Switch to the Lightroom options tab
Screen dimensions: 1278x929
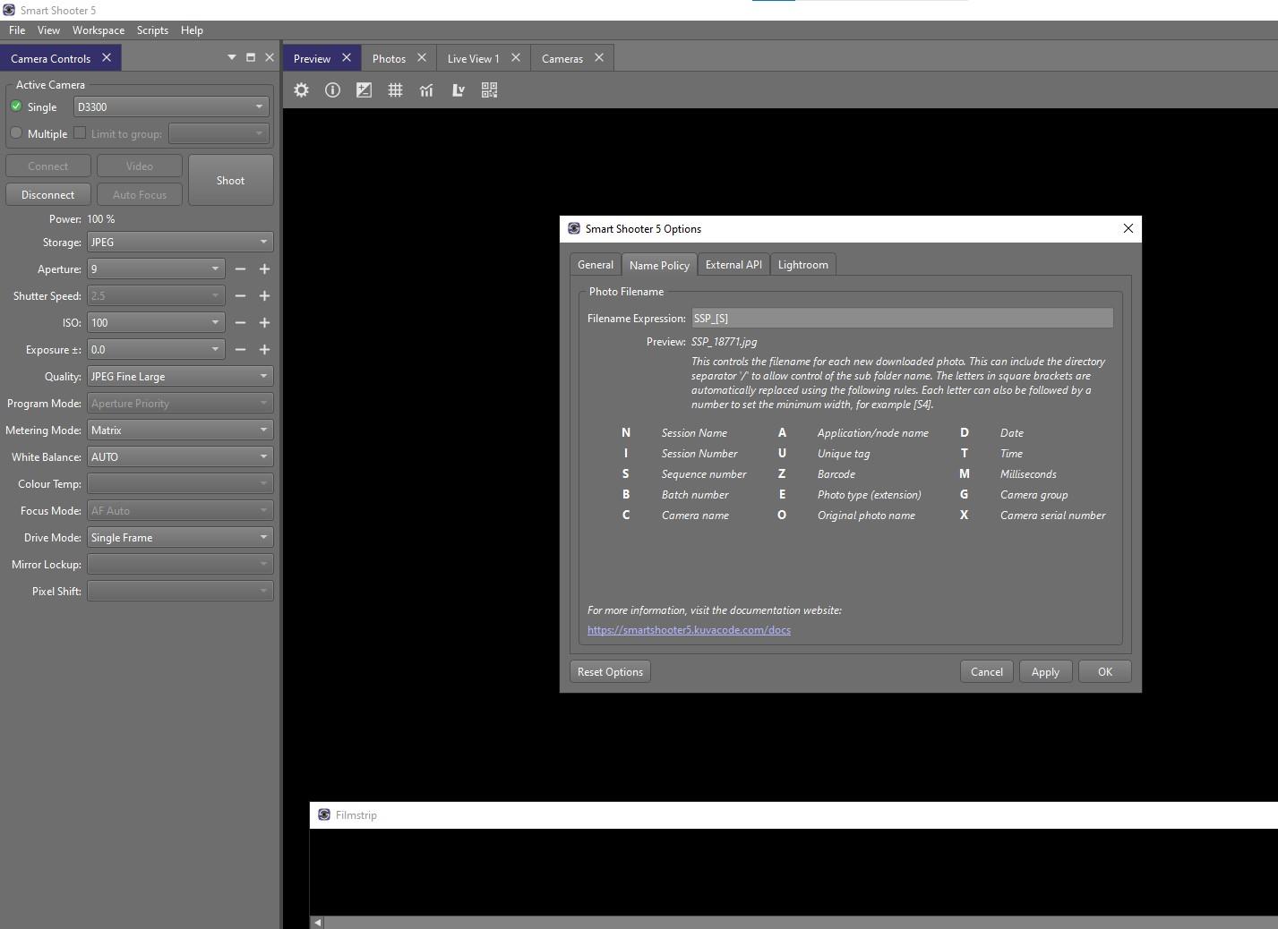802,265
